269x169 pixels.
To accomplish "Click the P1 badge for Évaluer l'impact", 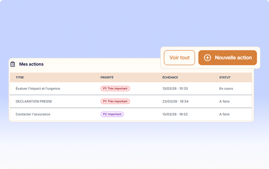I will 115,89.
